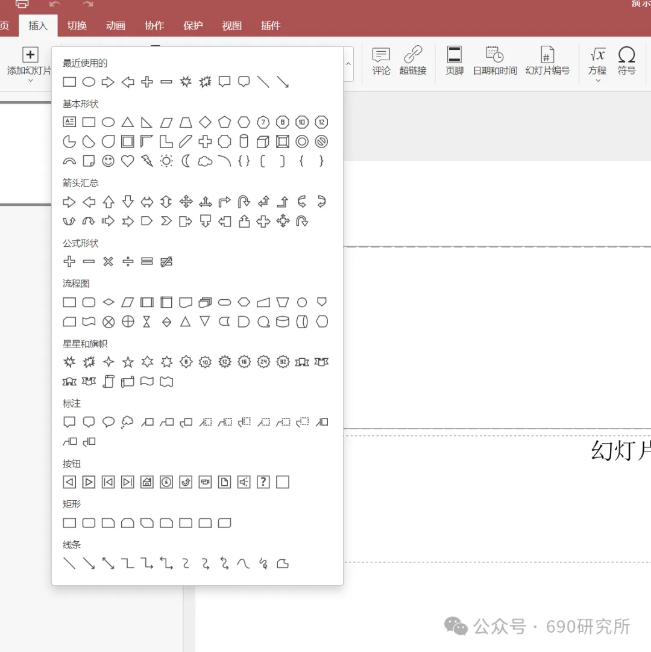Pick the flowchart magnetic disk shape

283,322
